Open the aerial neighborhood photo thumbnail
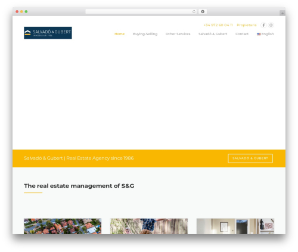 63,226
